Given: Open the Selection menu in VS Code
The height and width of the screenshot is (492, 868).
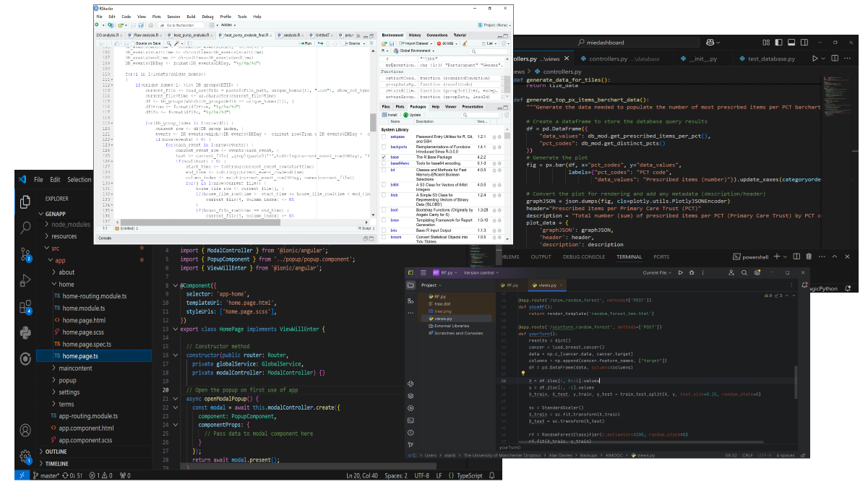Looking at the screenshot, I should [x=80, y=179].
